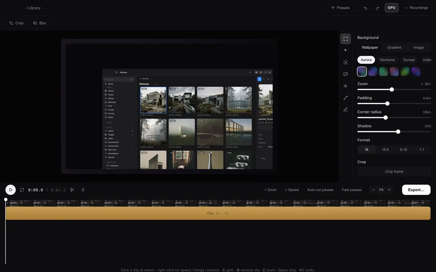
Task: Choose the third green wallpaper swatch
Action: (x=383, y=71)
